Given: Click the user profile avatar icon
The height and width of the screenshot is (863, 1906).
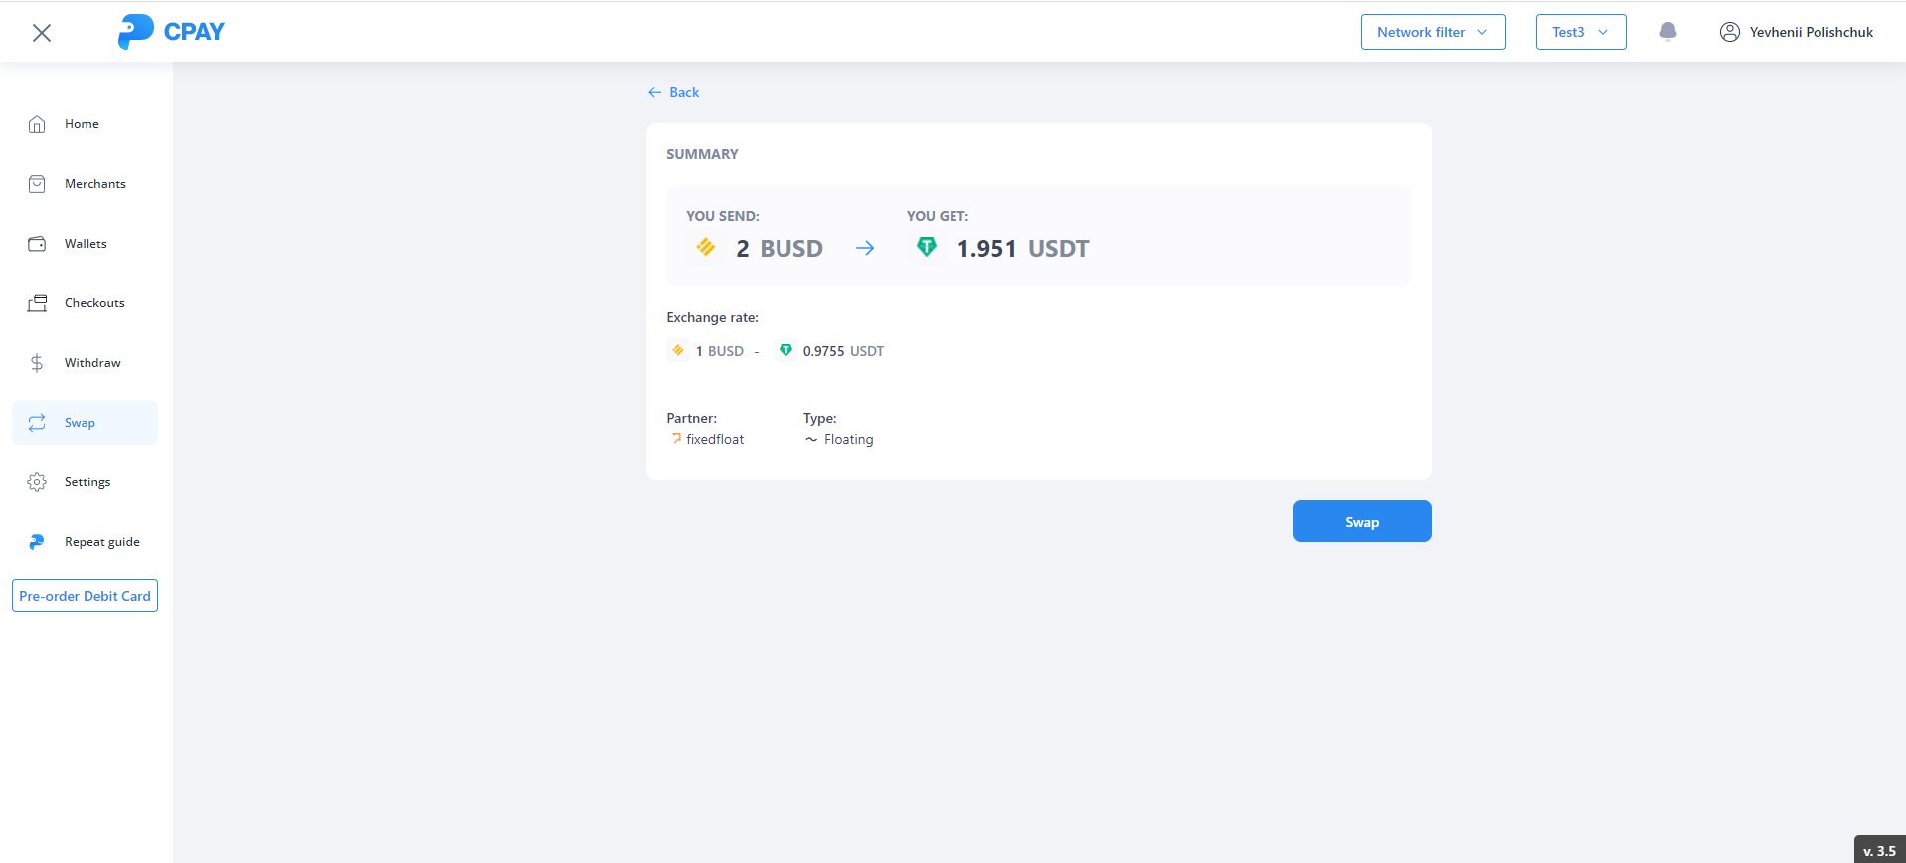Looking at the screenshot, I should tap(1729, 32).
